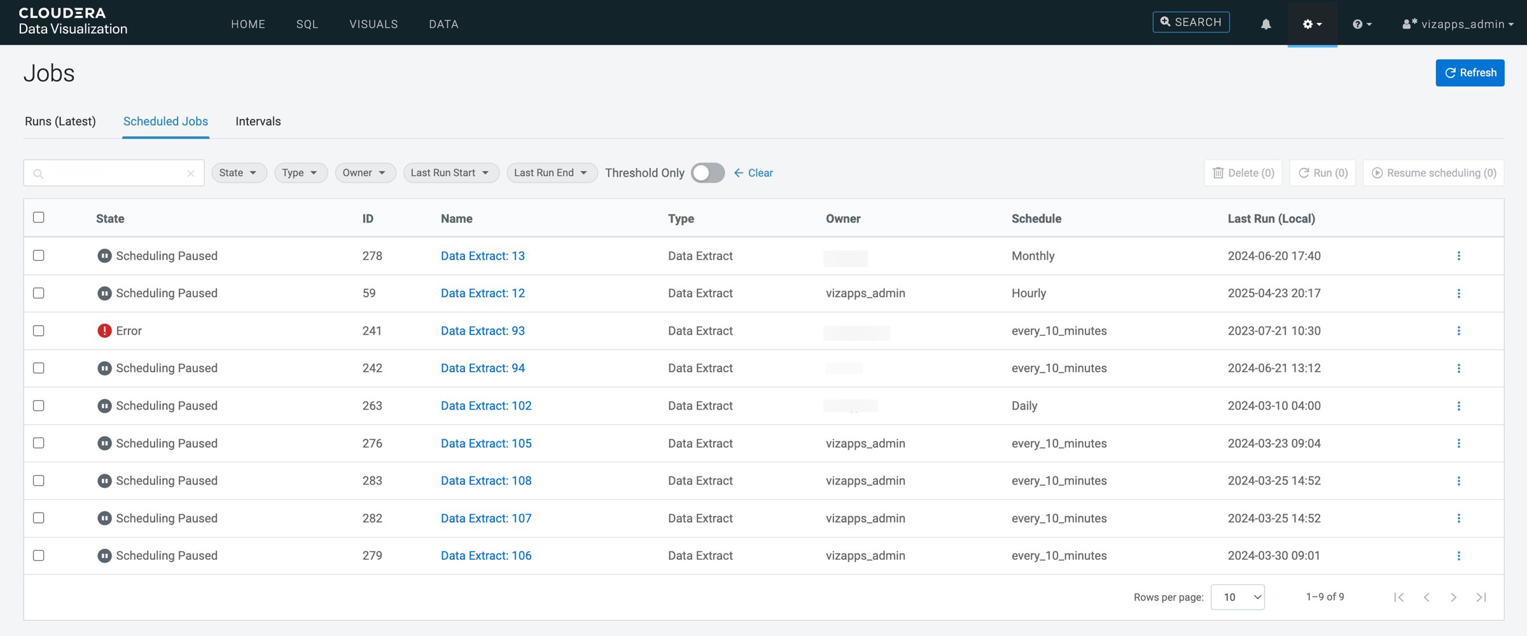Viewport: 1527px width, 636px height.
Task: Select the Error job row checkbox
Action: coord(39,331)
